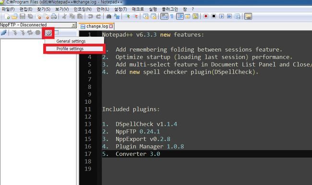Click the Save All toolbar icon
This screenshot has width=312, height=185.
(30, 16)
